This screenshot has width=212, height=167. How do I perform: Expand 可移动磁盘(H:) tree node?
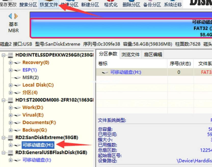click(10, 145)
